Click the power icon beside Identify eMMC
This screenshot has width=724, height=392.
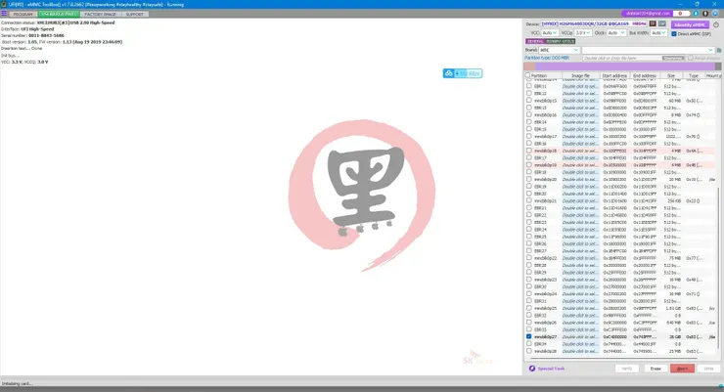(716, 24)
